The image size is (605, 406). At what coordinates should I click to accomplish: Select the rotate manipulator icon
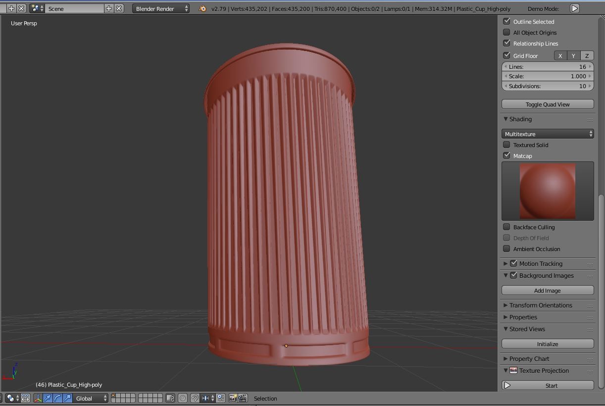click(x=55, y=398)
